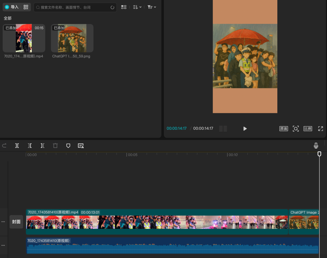Select the 7020_1743581410 video clip on timeline

157,222
